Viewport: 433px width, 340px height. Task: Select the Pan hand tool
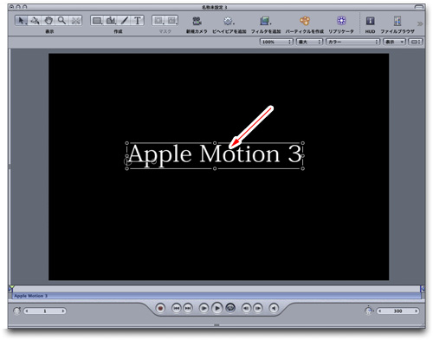point(48,21)
